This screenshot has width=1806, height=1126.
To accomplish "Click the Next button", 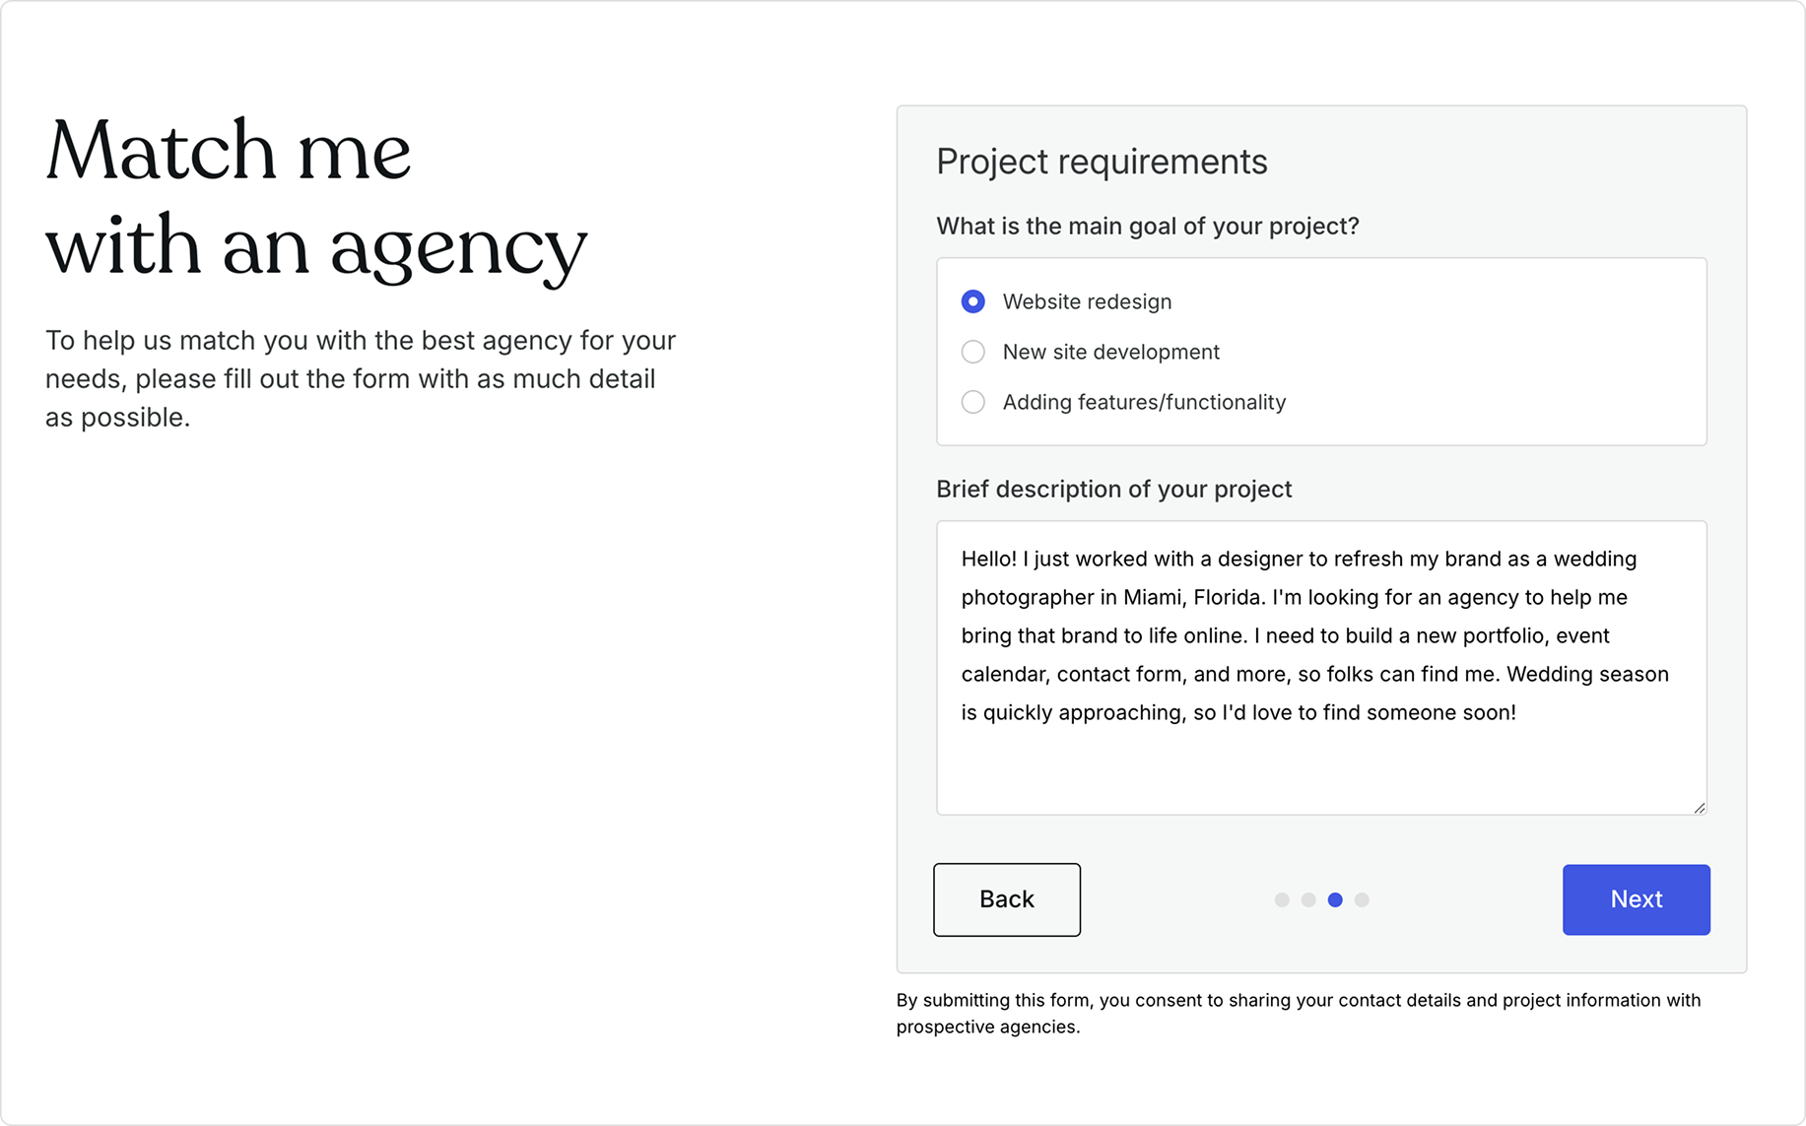I will coord(1636,899).
